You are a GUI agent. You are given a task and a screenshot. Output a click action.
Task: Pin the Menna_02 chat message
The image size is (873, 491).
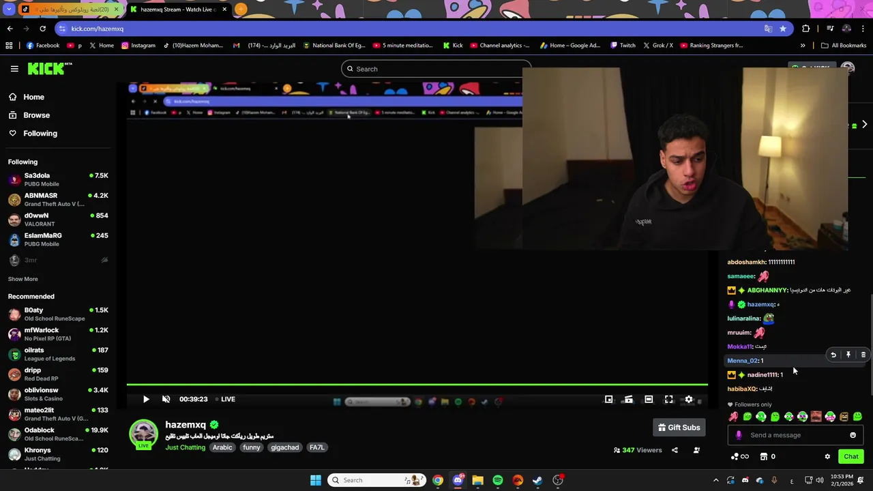pos(848,355)
